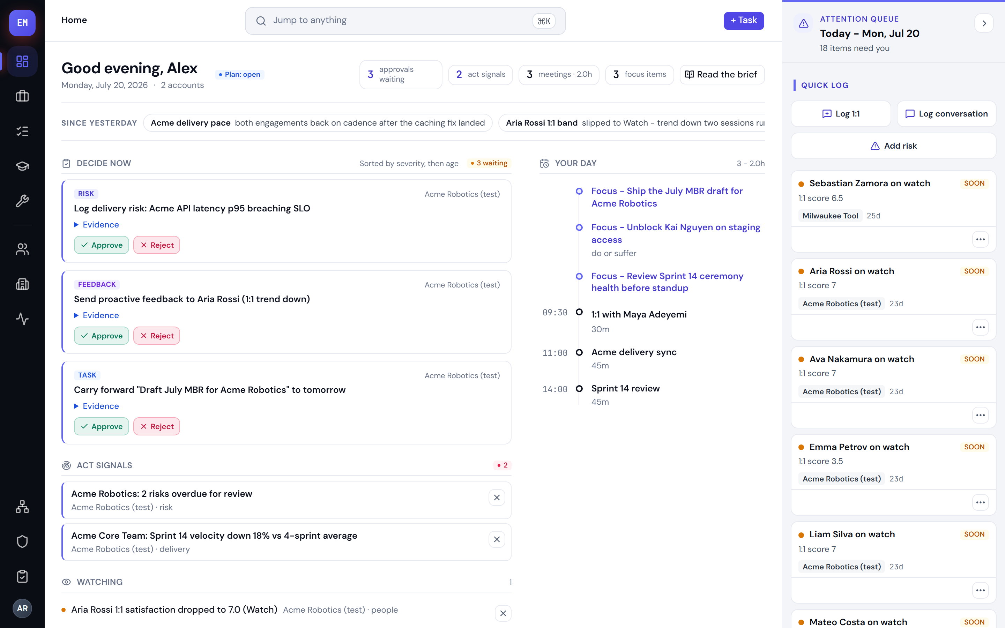Image resolution: width=1005 pixels, height=628 pixels.
Task: Focus the Jump to anything search field
Action: (x=405, y=21)
